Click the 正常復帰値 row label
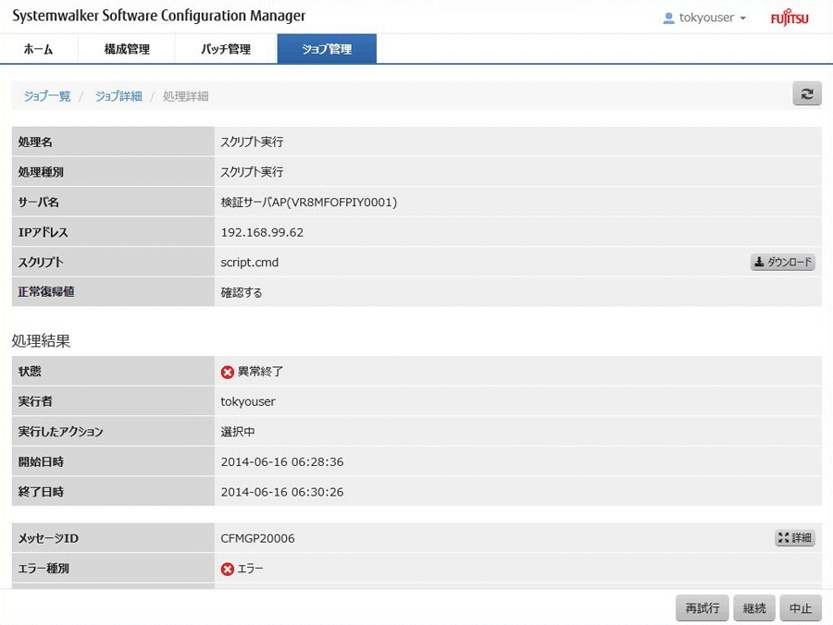This screenshot has width=833, height=625. 46,292
